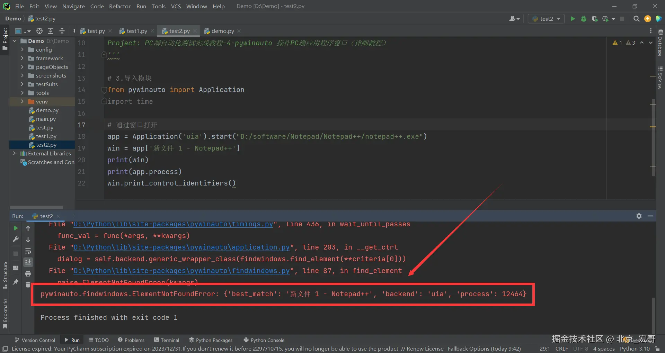This screenshot has height=353, width=665.
Task: Open the Python Console
Action: coord(264,340)
